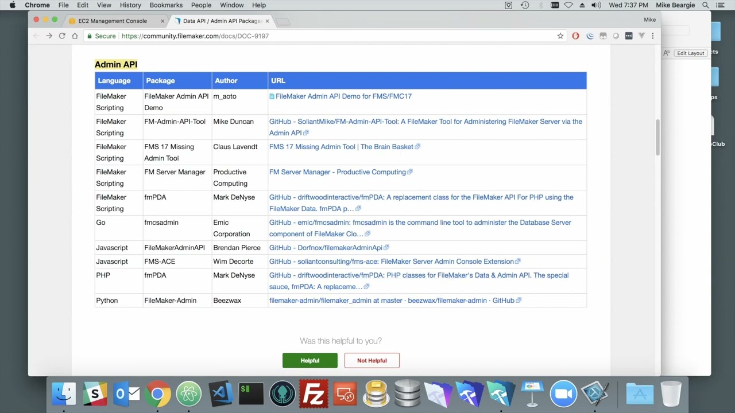The width and height of the screenshot is (735, 413).
Task: Select the Data API / Admin API Packages tab
Action: coord(222,21)
